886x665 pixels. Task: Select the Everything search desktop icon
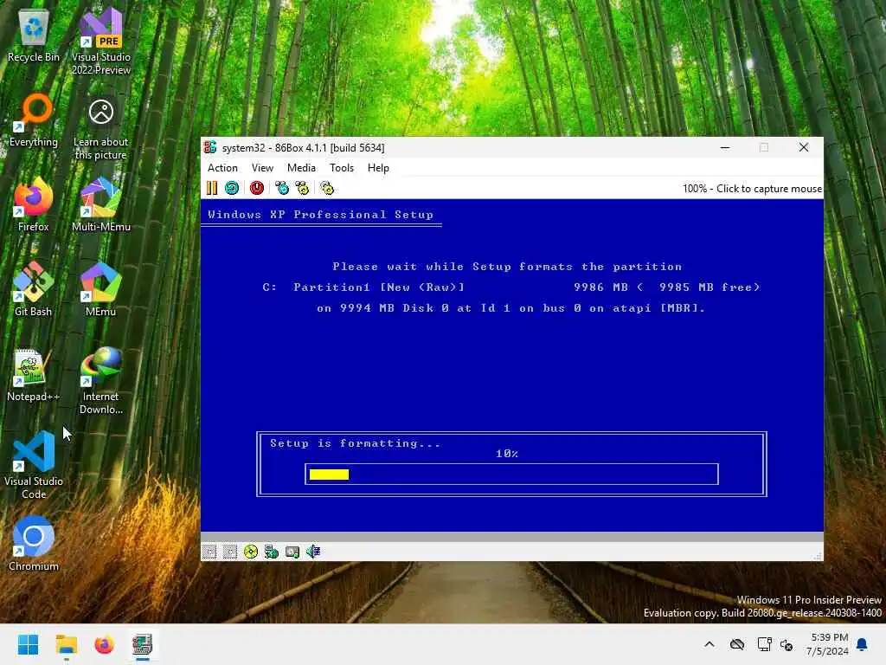pyautogui.click(x=34, y=121)
